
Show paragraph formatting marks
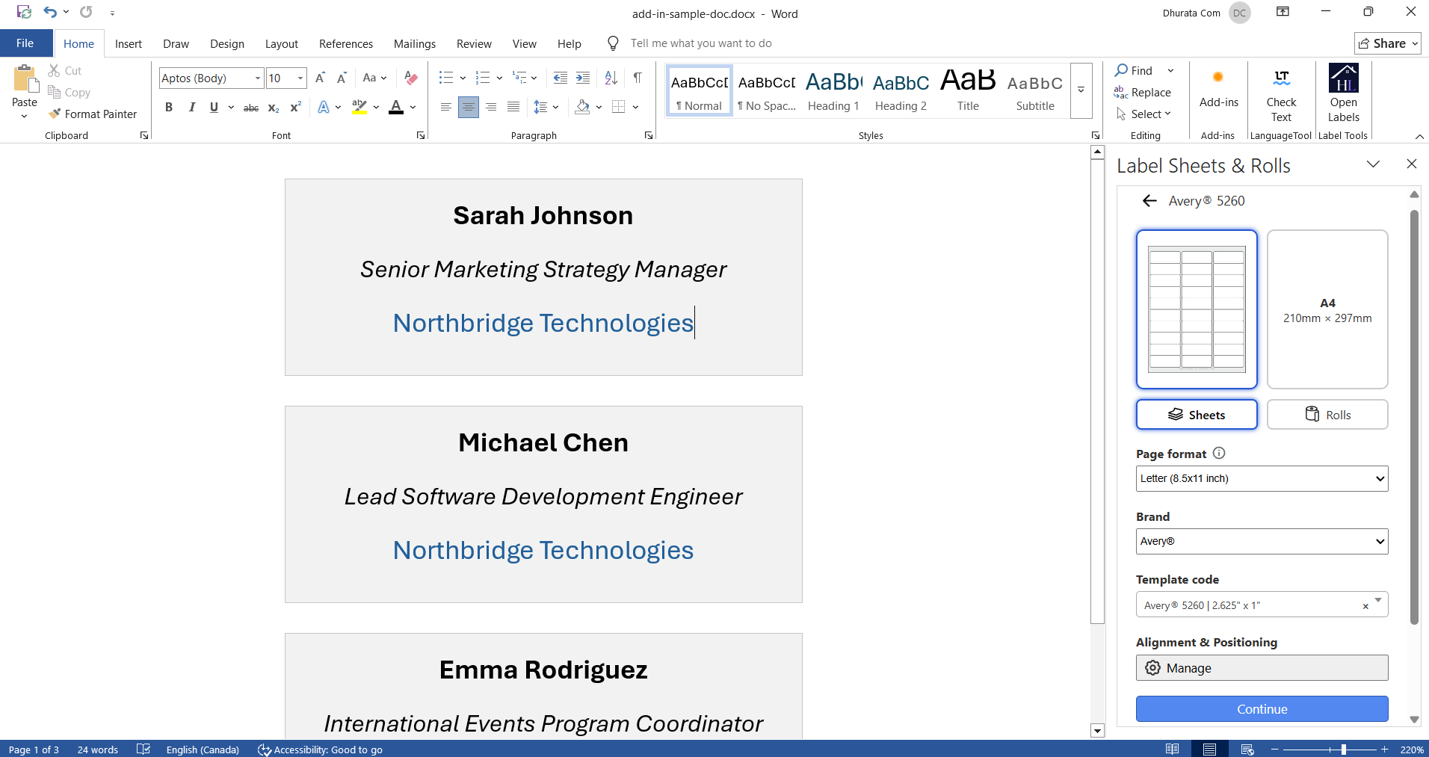tap(637, 78)
